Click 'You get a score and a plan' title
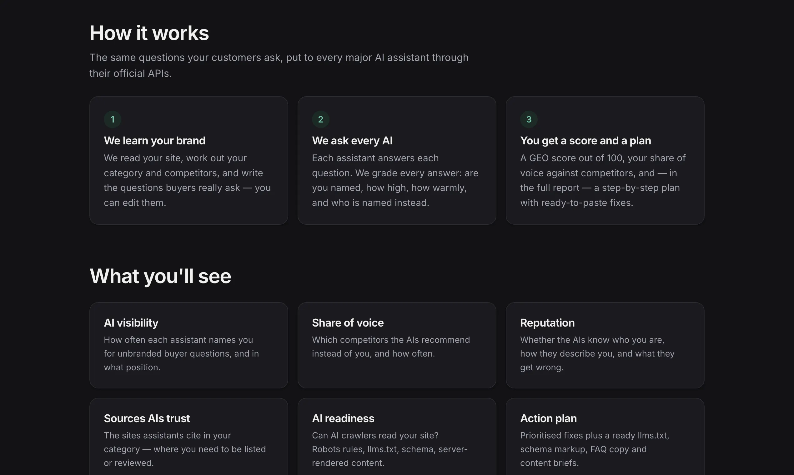The image size is (794, 475). 585,141
